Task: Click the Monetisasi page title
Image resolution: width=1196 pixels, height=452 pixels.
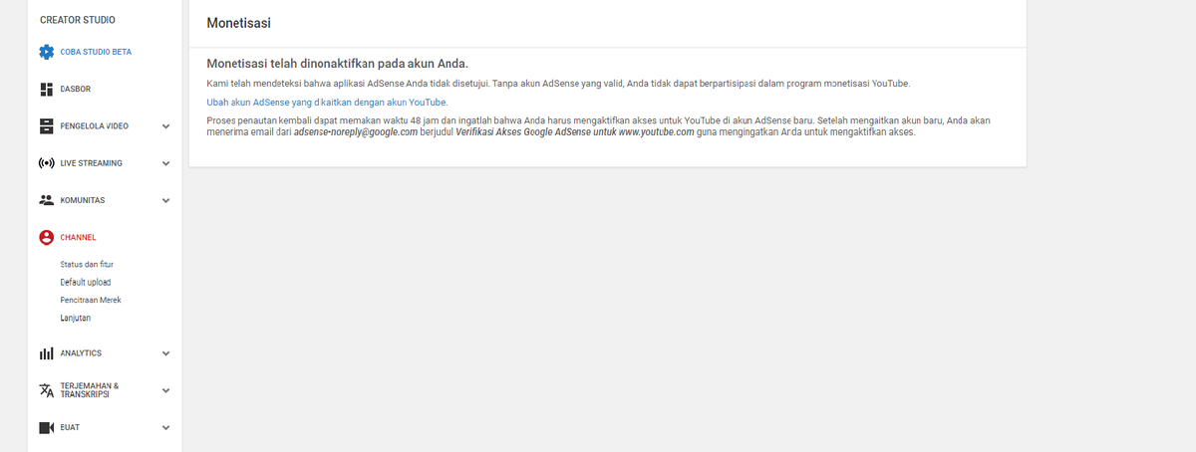Action: coord(238,23)
